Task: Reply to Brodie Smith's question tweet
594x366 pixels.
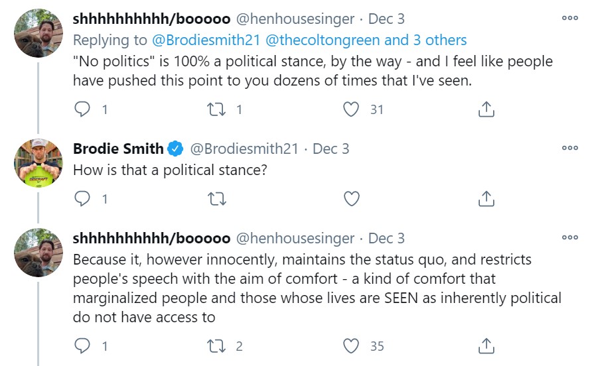Action: click(x=82, y=198)
